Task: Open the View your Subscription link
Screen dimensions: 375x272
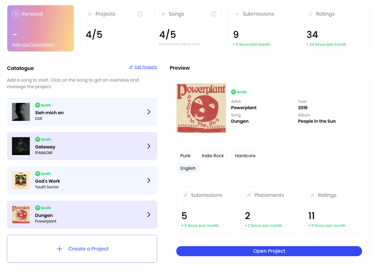Action: pos(33,44)
